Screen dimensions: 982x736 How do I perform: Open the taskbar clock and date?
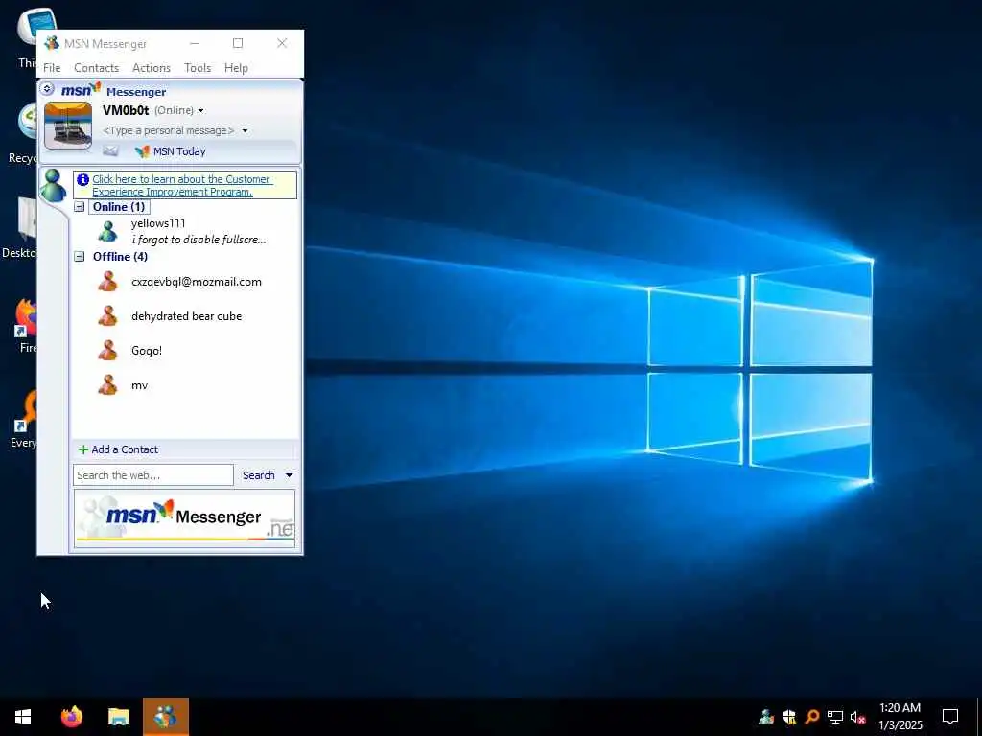click(900, 717)
